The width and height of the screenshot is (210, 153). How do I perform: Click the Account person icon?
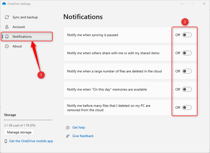pos(7,27)
